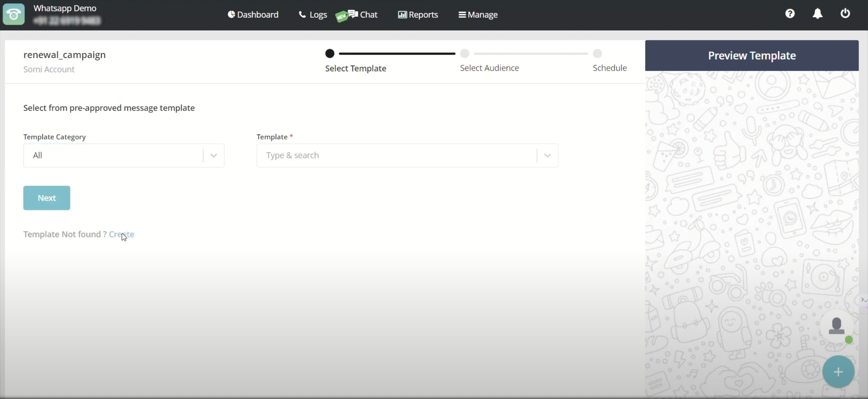The width and height of the screenshot is (868, 399).
Task: Click the power/logout icon
Action: click(845, 14)
